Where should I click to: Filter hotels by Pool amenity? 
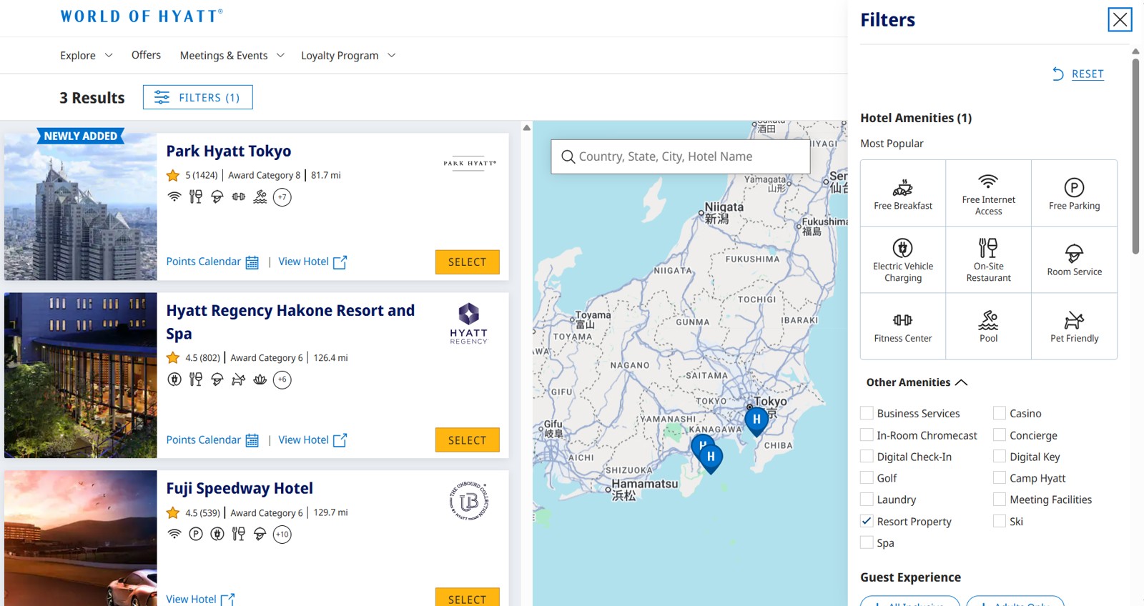[x=988, y=327]
